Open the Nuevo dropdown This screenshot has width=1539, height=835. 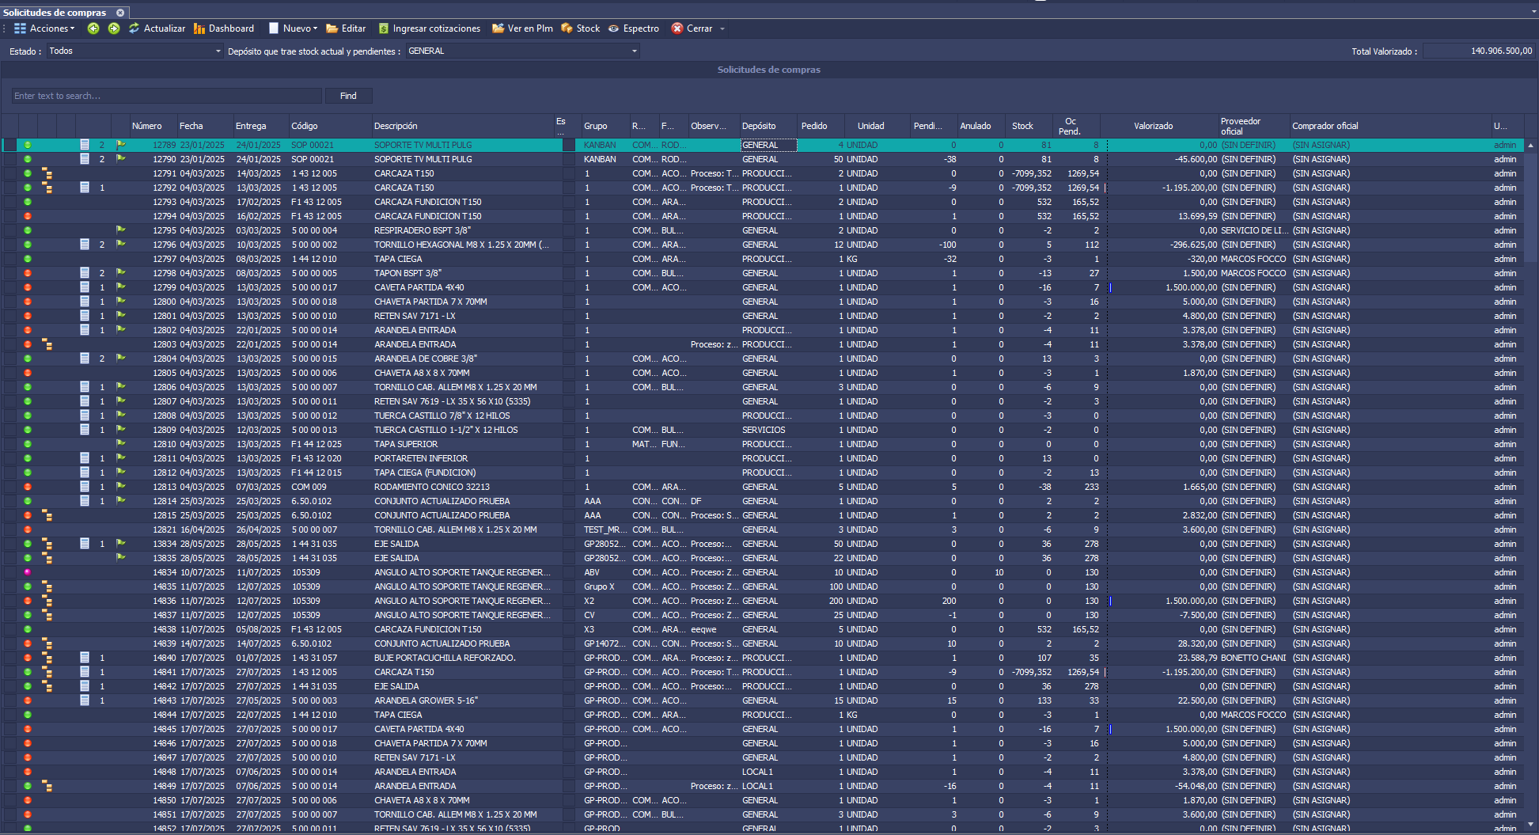click(x=293, y=28)
